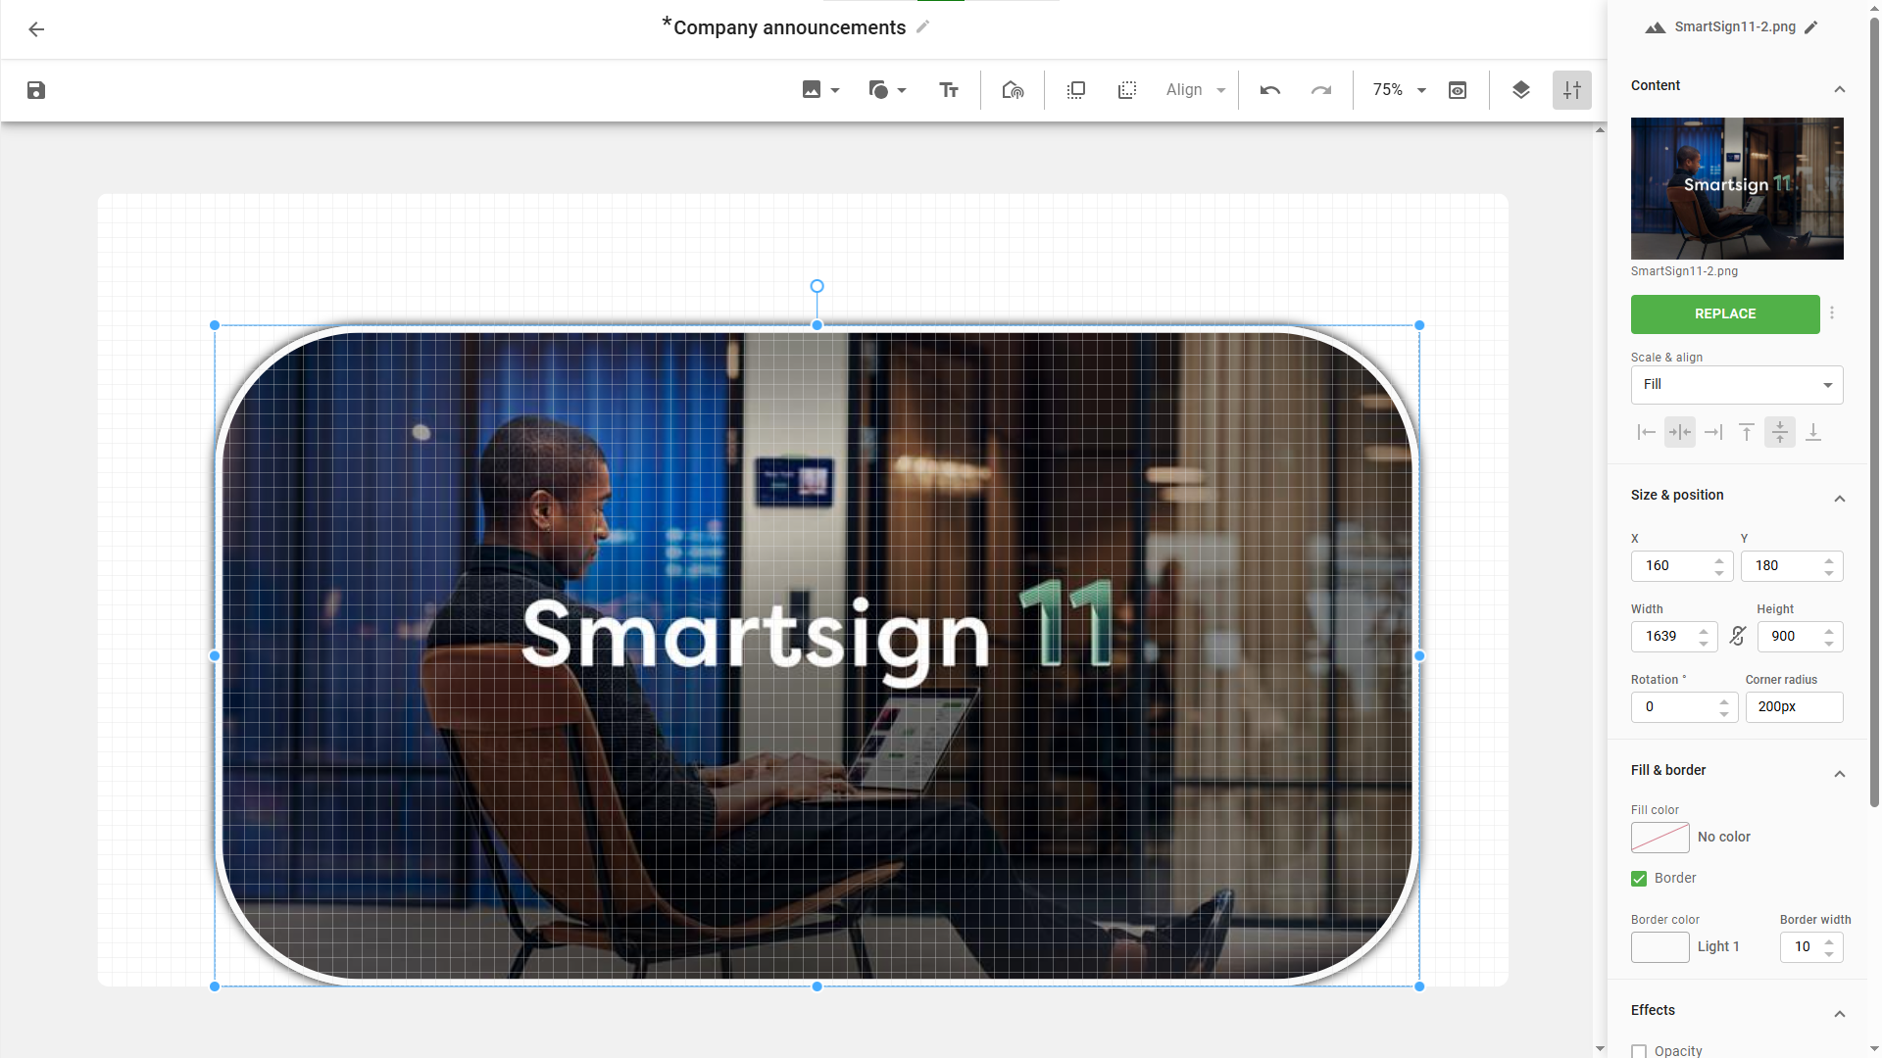Click the green REPLACE button

1724,314
